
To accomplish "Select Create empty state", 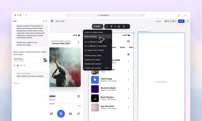I will click(x=97, y=55).
